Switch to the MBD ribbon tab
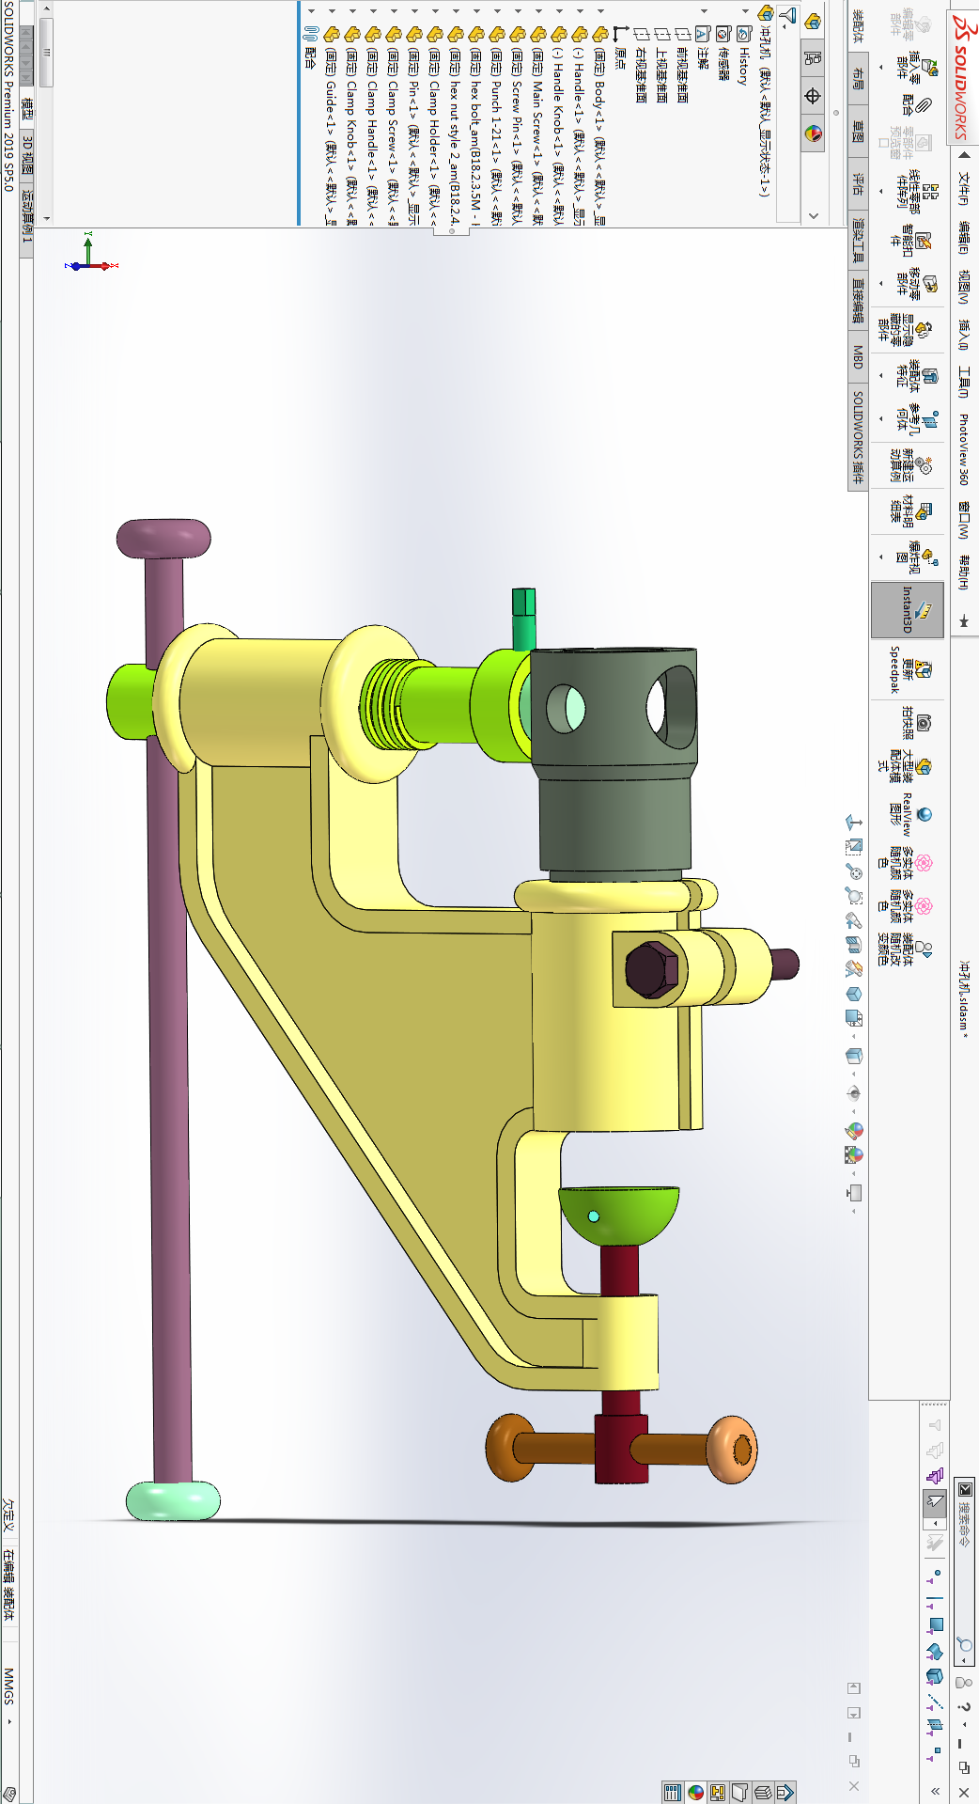 pos(858,356)
